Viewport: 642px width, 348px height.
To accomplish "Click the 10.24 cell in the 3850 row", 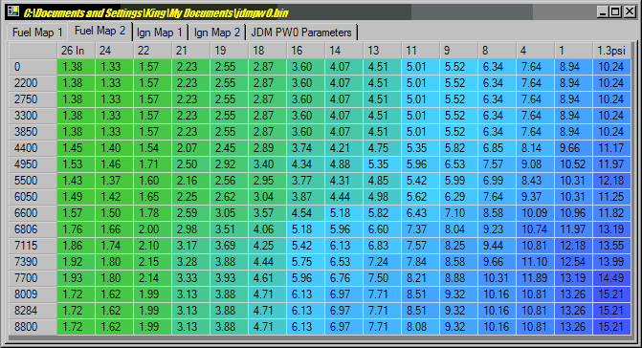I will point(611,132).
